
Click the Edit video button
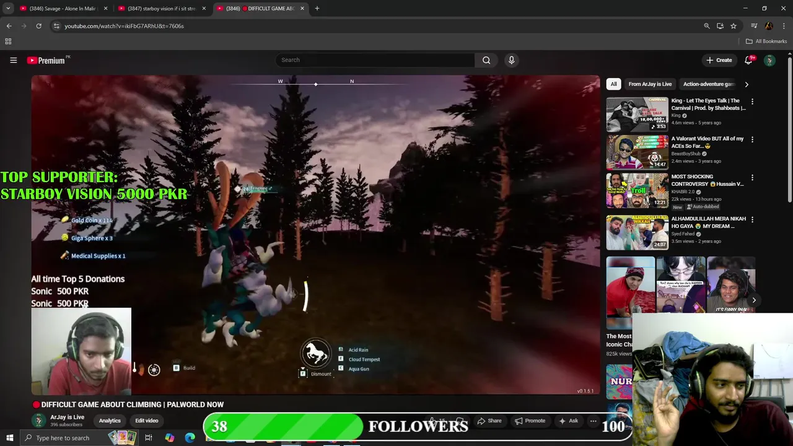coord(147,421)
